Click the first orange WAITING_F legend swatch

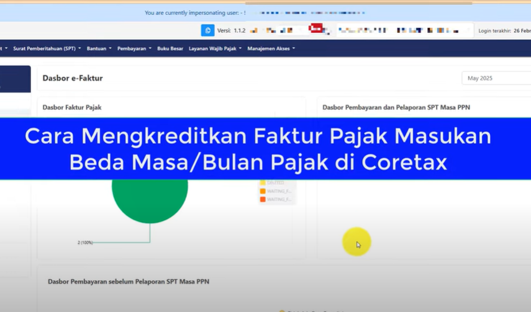point(263,191)
